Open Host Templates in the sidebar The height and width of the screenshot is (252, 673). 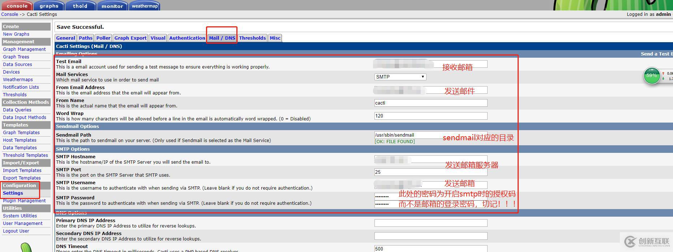[x=20, y=140]
